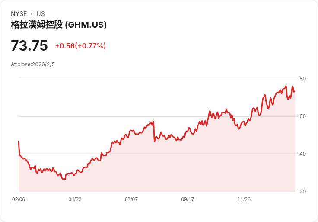Image resolution: width=318 pixels, height=222 pixels.
Task: Click the 04/22 date marker
Action: [x=75, y=199]
